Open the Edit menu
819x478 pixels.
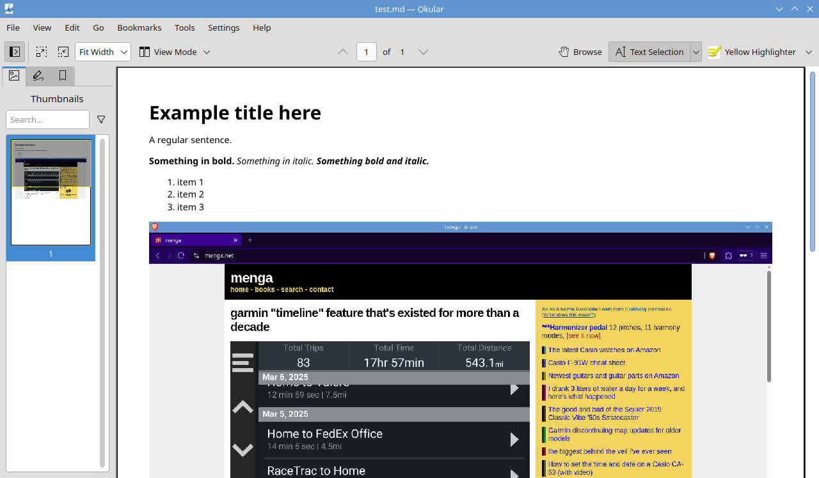[72, 27]
